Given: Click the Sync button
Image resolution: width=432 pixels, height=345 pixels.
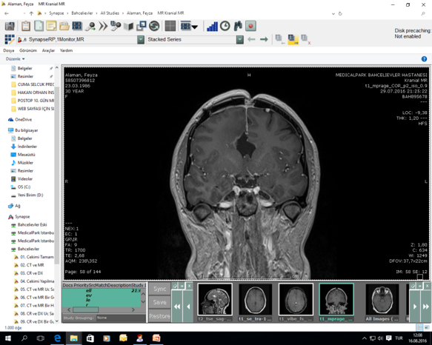Looking at the screenshot, I should point(160,289).
